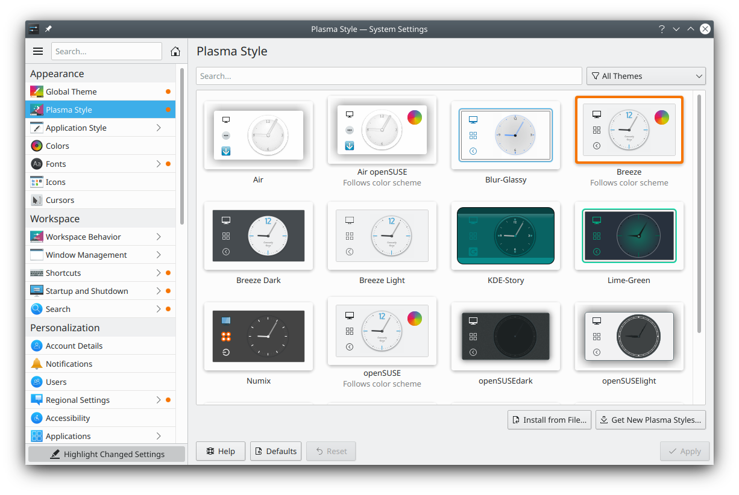The width and height of the screenshot is (739, 495).
Task: Expand Window Management submenu chevron
Action: [x=159, y=255]
